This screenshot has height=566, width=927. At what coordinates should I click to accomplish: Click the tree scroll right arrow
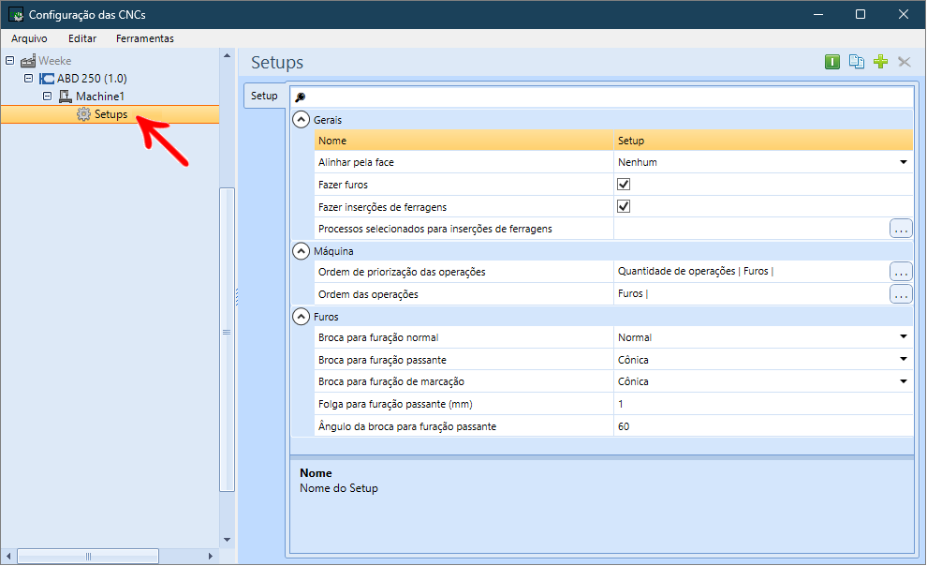[211, 556]
